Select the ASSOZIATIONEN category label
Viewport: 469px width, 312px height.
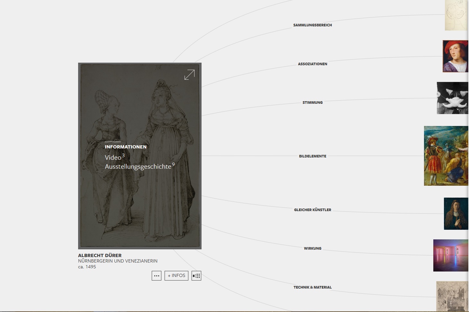pyautogui.click(x=312, y=64)
